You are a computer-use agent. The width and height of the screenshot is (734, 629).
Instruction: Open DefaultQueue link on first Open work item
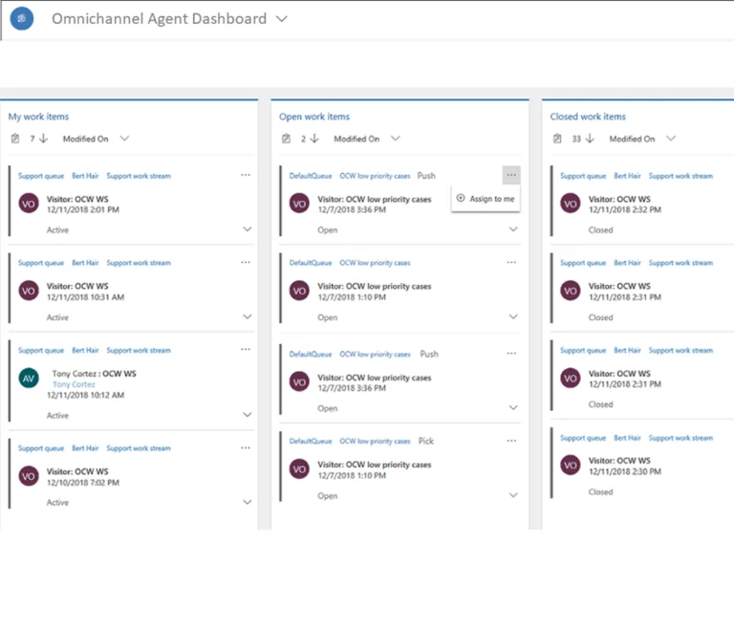[x=311, y=176]
